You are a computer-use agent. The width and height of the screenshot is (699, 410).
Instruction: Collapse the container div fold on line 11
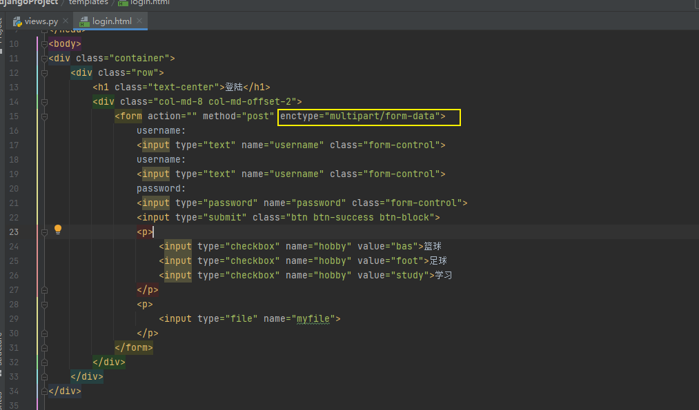pyautogui.click(x=44, y=59)
